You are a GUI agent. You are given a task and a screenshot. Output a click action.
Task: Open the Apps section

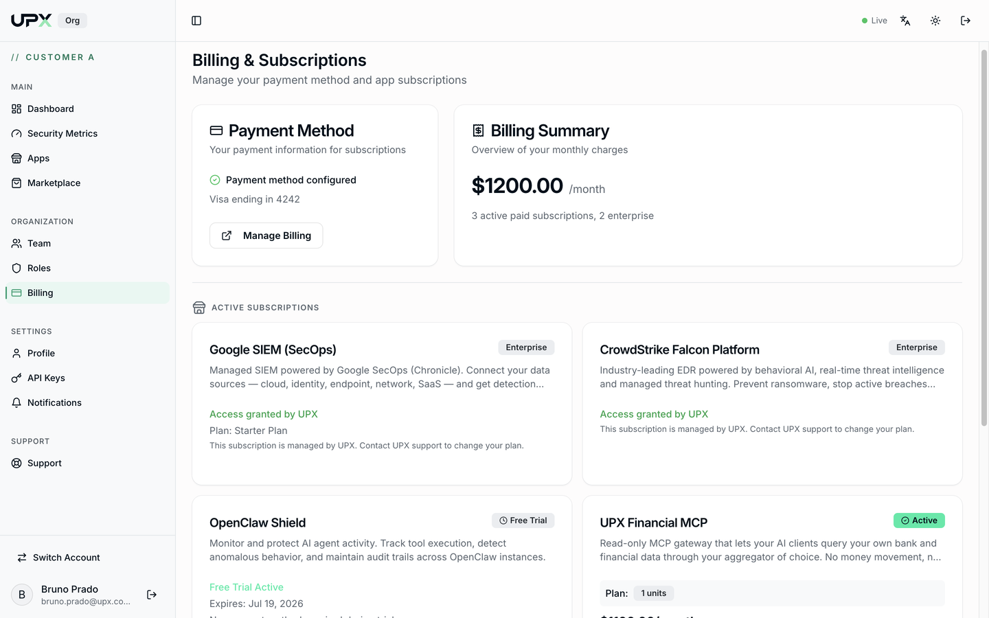(x=87, y=158)
